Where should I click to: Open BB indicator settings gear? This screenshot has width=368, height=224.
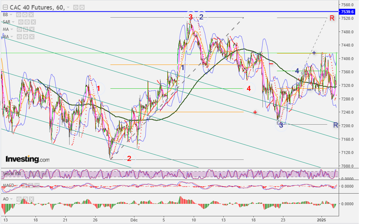(x=25, y=15)
